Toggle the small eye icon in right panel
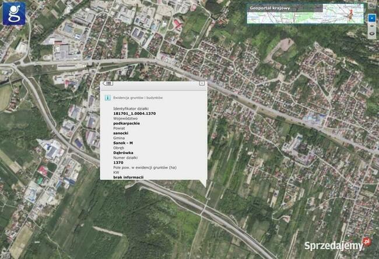The width and height of the screenshot is (379, 259). (371, 26)
